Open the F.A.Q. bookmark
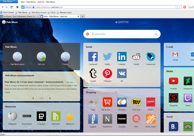This screenshot has width=194, height=136. pos(51,12)
